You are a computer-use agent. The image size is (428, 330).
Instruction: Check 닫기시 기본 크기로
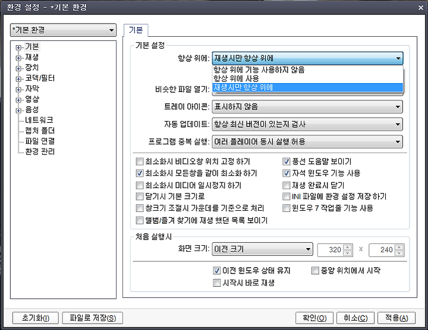140,196
